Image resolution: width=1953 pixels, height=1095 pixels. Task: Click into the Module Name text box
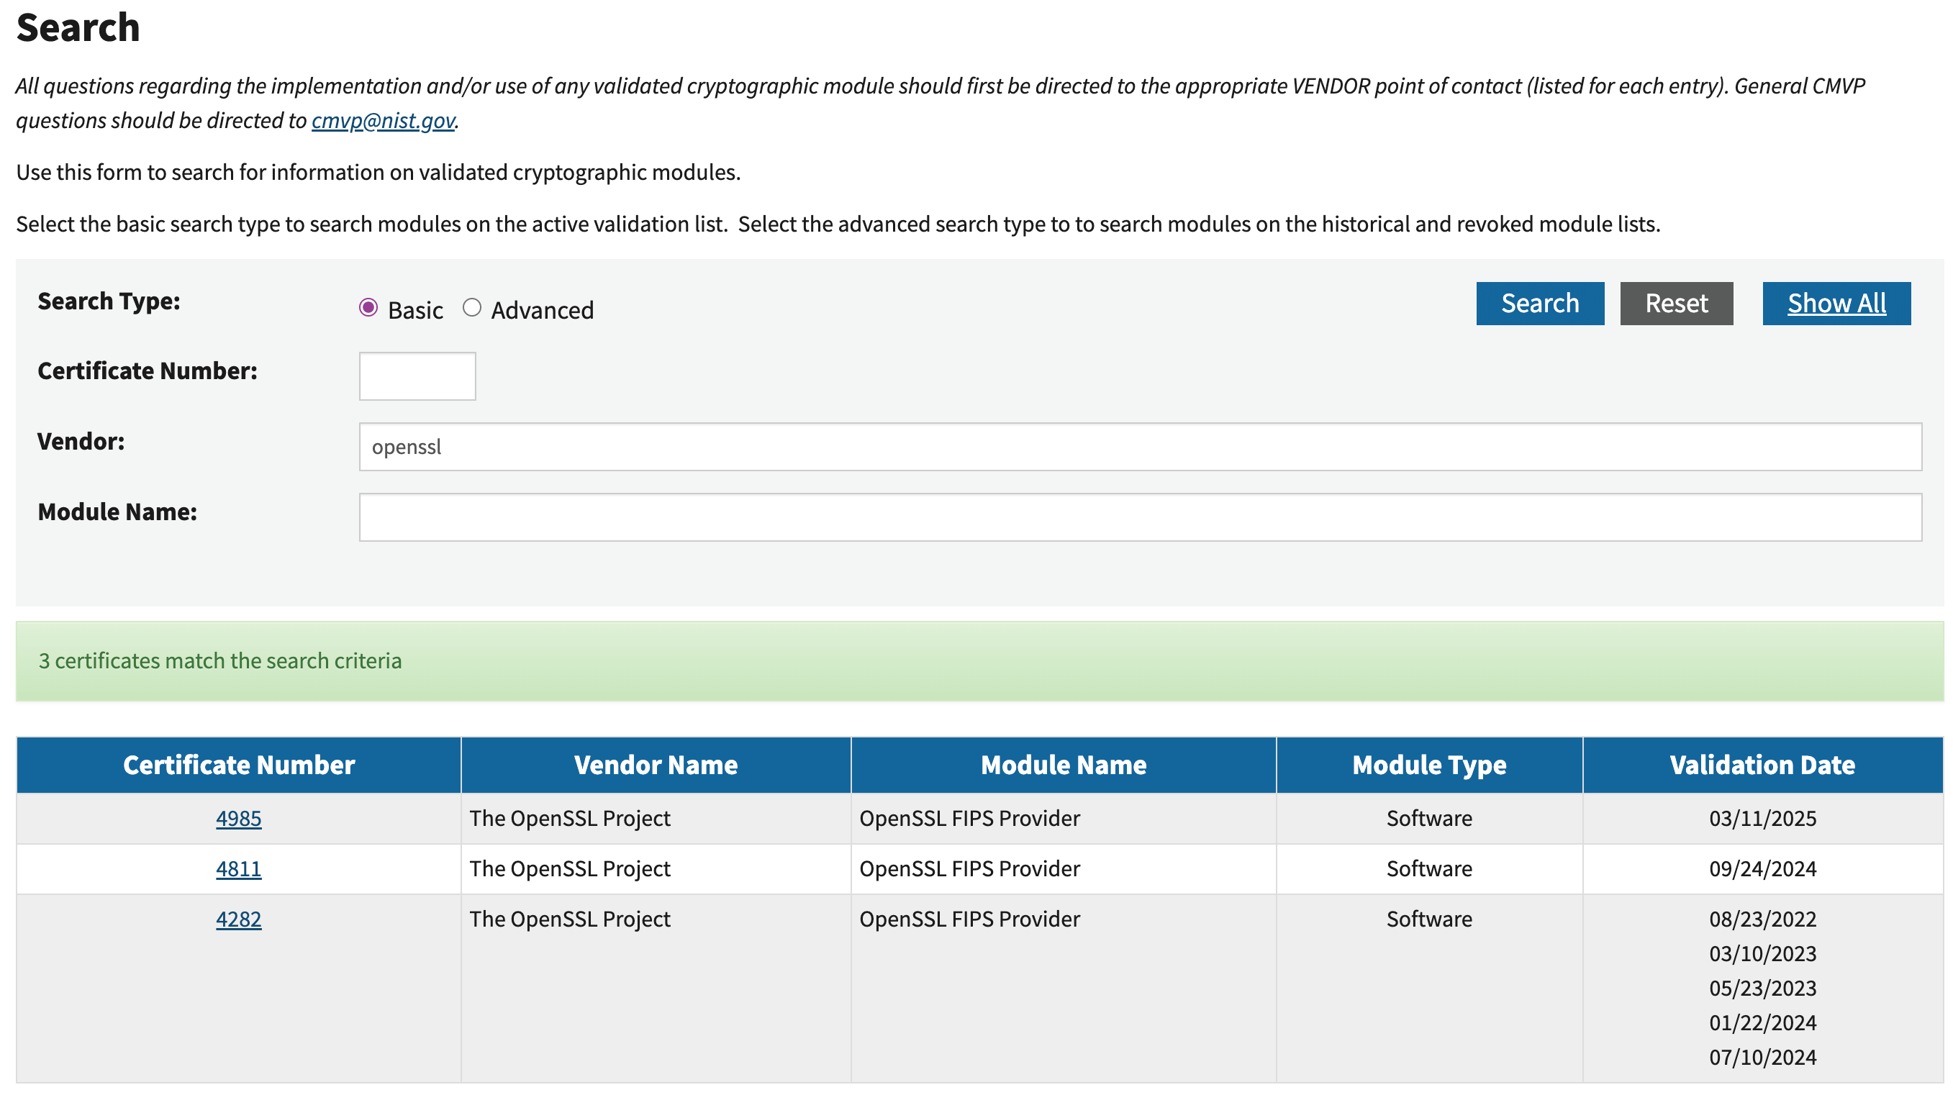click(x=1140, y=517)
